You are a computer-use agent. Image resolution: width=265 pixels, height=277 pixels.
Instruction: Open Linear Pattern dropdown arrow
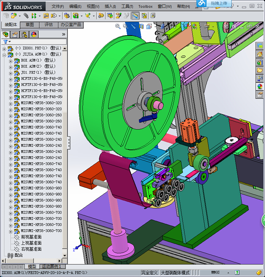point(40,16)
